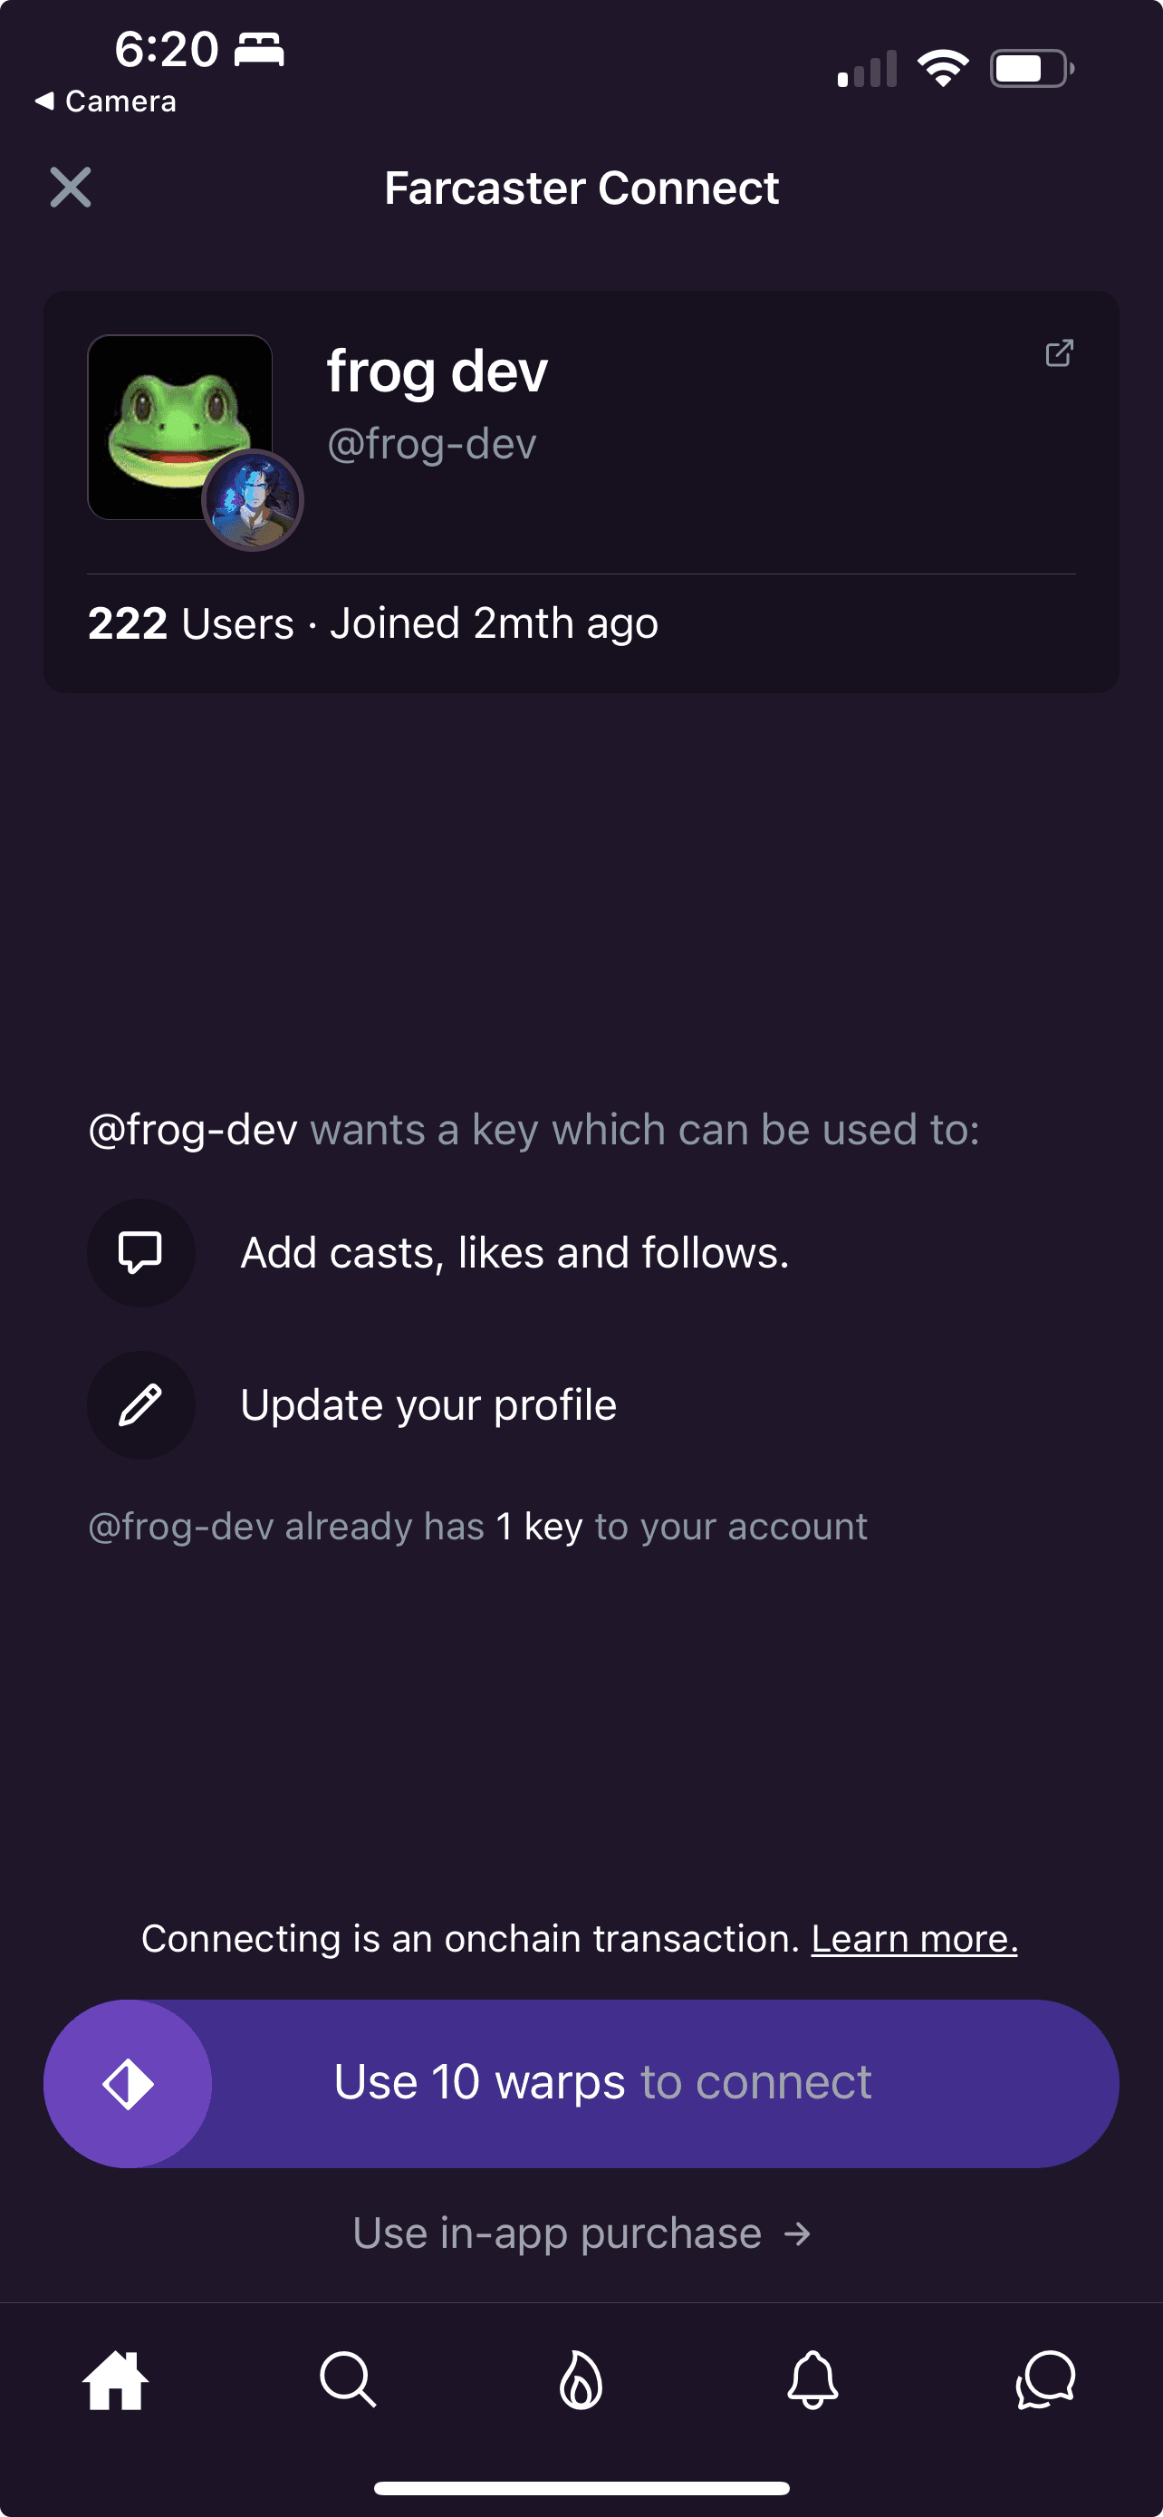This screenshot has height=2517, width=1163.
Task: Open the direct messages chat tab
Action: [x=1045, y=2380]
